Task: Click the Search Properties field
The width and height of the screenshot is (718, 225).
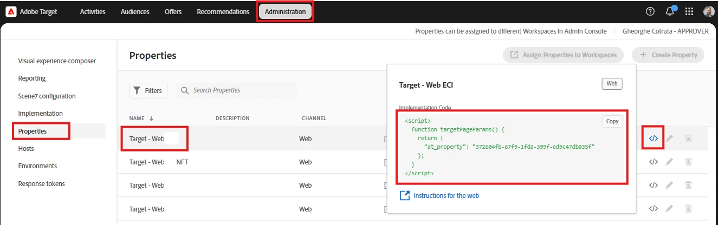Action: pos(236,90)
